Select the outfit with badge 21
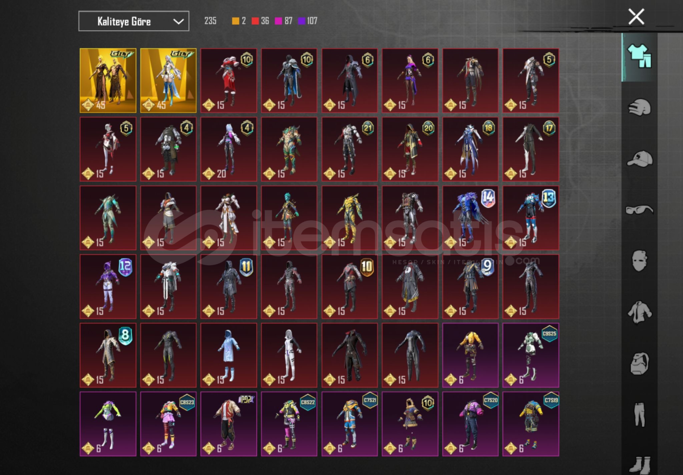Viewport: 683px width, 475px height. point(349,149)
